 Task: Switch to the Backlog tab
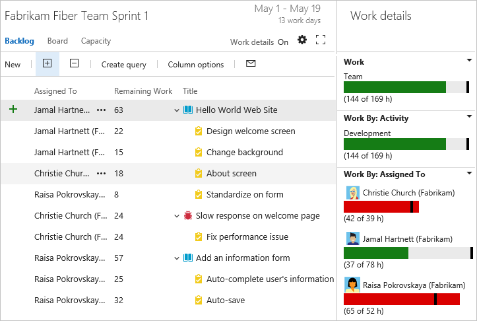point(19,41)
